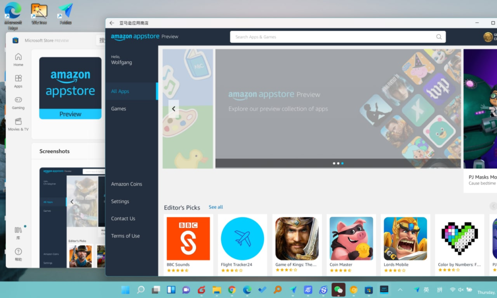Open the paper plane desktop shortcut
Viewport: 497px width, 298px height.
pyautogui.click(x=66, y=14)
